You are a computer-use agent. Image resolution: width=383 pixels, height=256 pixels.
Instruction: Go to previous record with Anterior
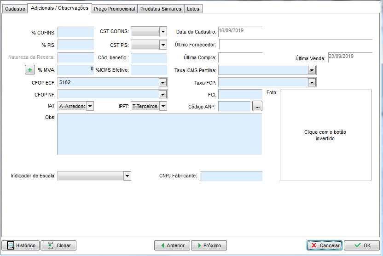[x=172, y=245]
